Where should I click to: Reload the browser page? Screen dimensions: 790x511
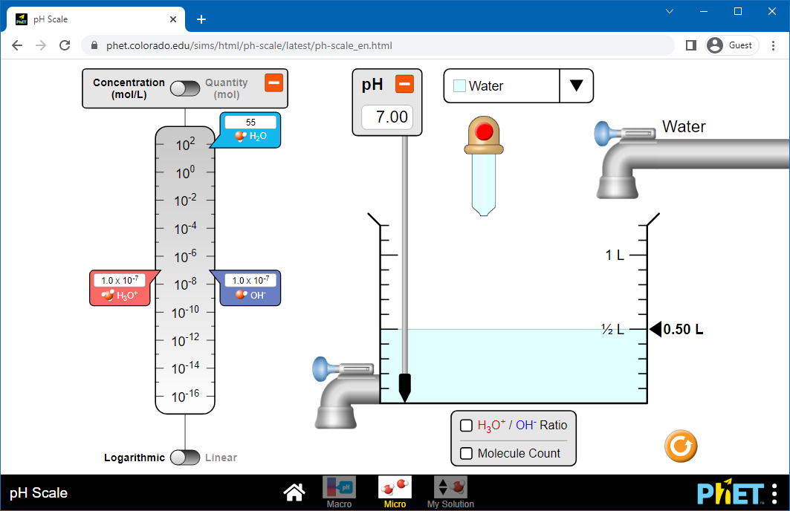pos(65,45)
